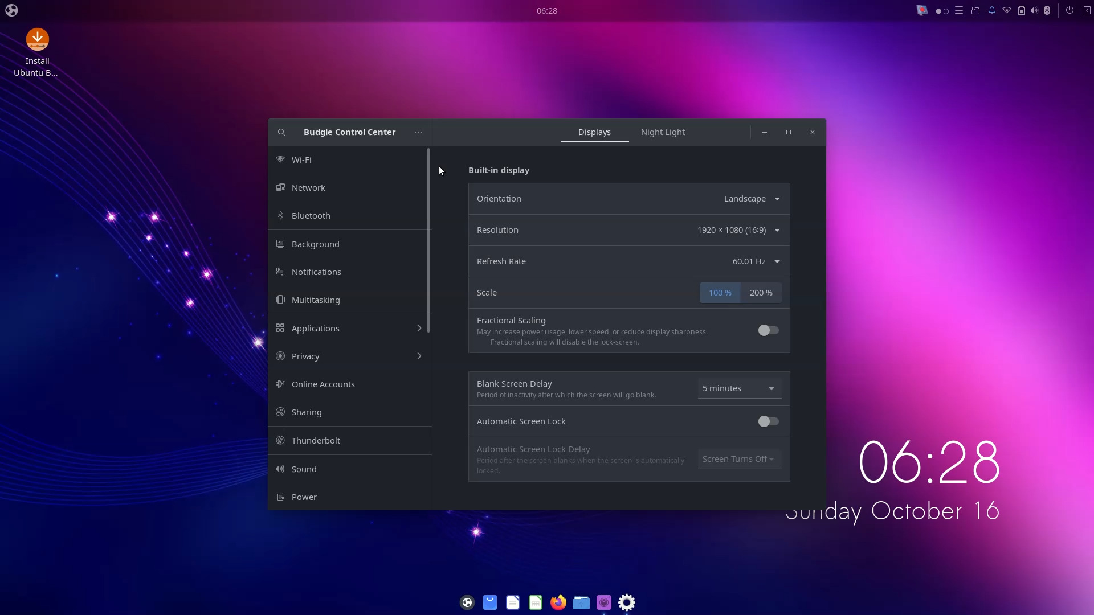Launch Firefox from the dock
This screenshot has height=615, width=1094.
[558, 602]
